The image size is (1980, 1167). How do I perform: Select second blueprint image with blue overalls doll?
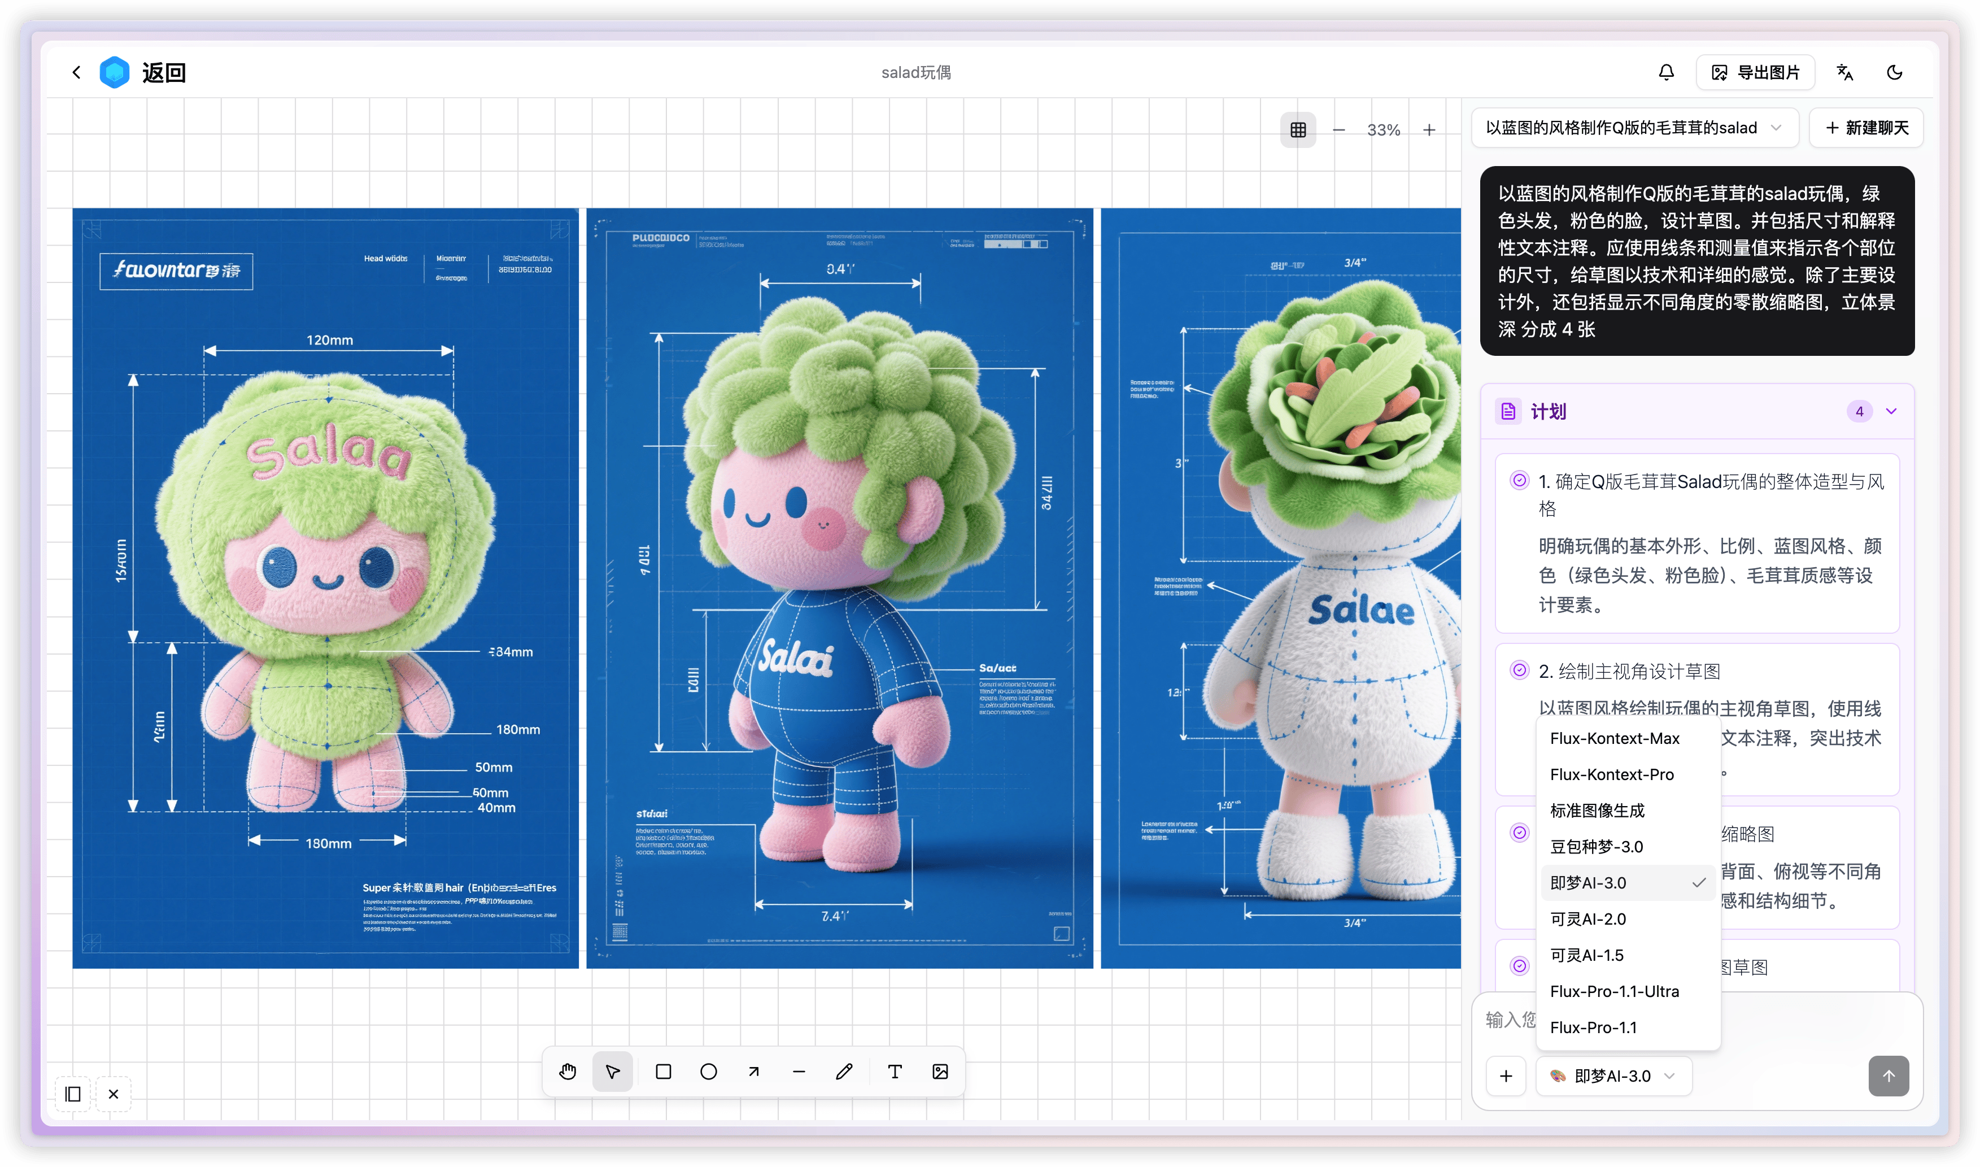pyautogui.click(x=839, y=588)
